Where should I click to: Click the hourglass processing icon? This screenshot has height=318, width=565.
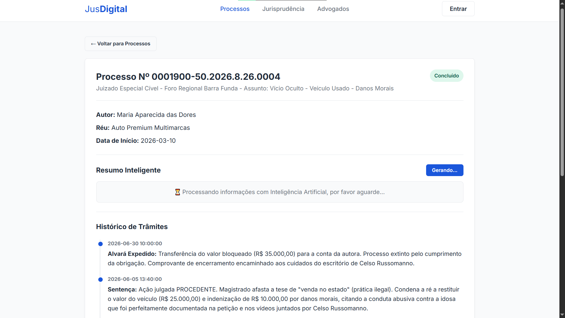point(177,192)
